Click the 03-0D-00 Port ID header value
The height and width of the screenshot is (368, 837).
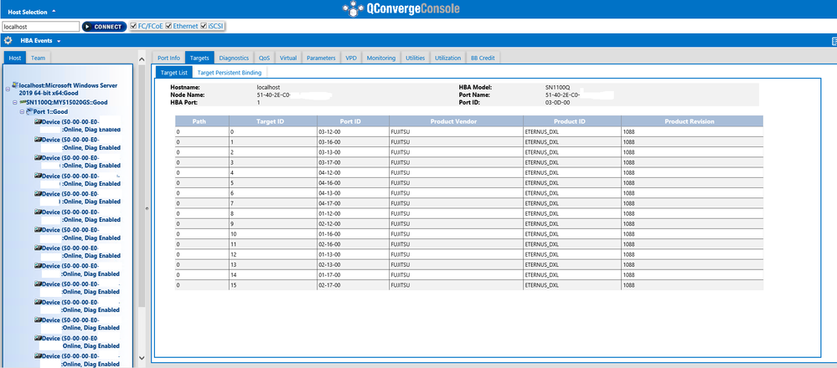pos(557,102)
